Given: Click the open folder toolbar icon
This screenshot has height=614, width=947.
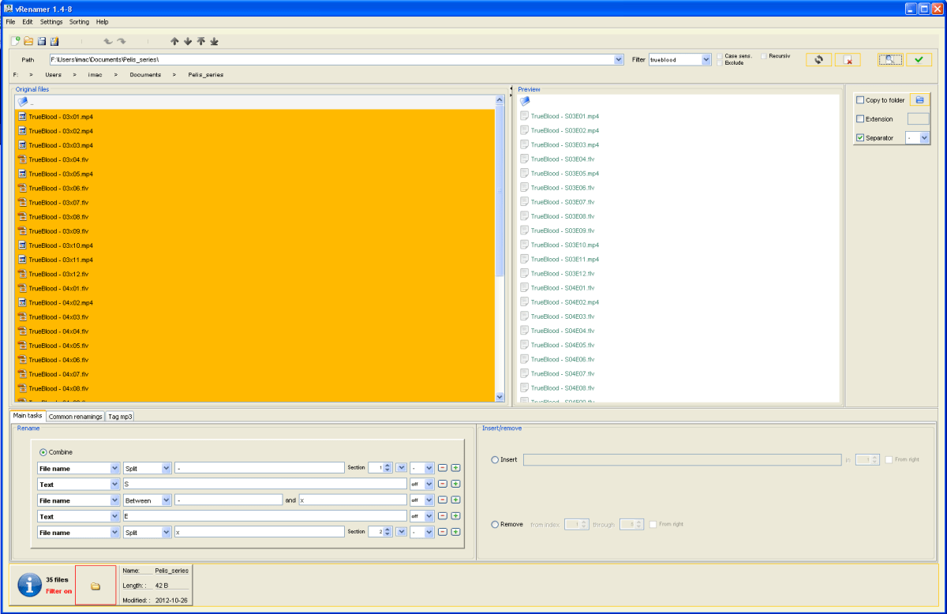Looking at the screenshot, I should pos(28,41).
